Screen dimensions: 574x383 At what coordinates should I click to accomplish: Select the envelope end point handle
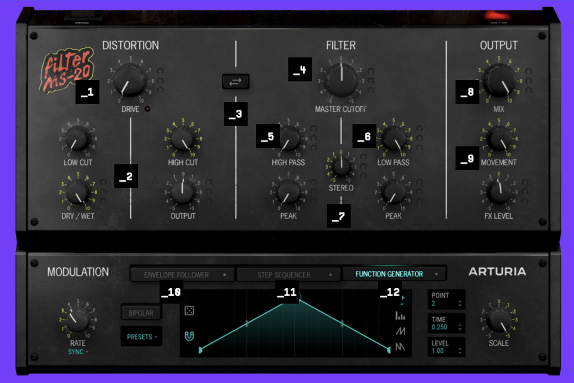389,350
